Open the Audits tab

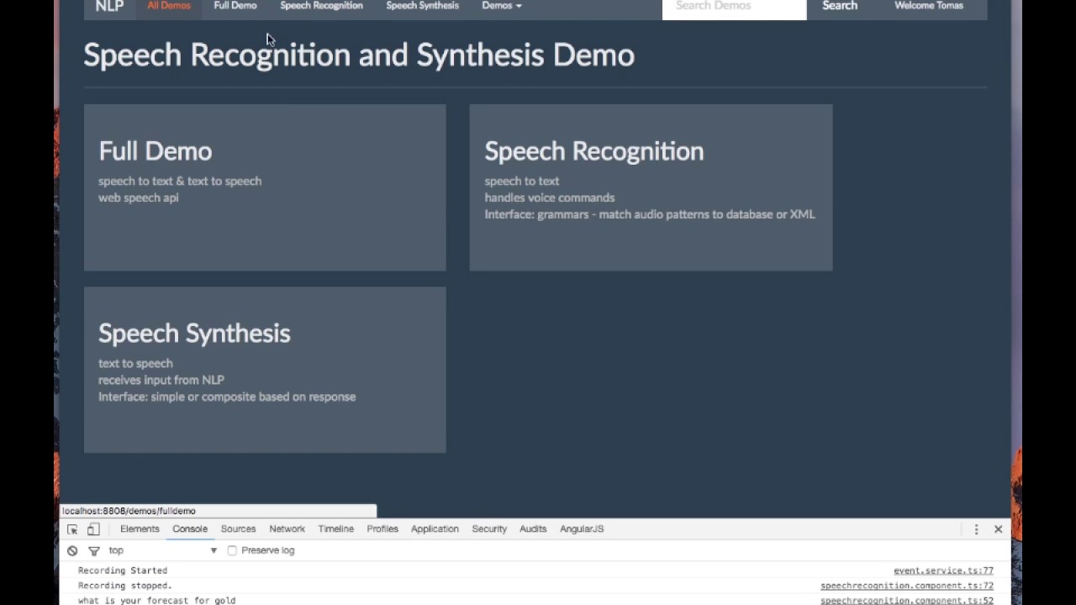[533, 529]
